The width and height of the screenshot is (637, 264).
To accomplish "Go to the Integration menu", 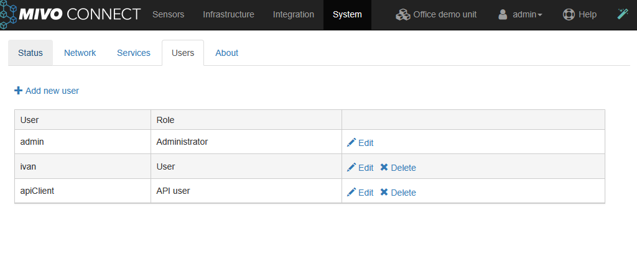I will (293, 14).
